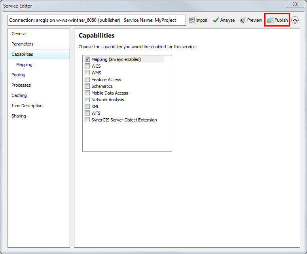Enable SynerGIS Server Object Extension
This screenshot has width=307, height=254.
click(87, 120)
